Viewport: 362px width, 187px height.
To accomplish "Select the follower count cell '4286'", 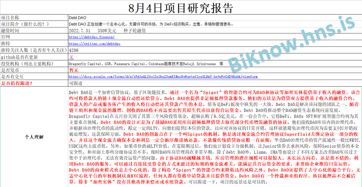I will 215,50.
